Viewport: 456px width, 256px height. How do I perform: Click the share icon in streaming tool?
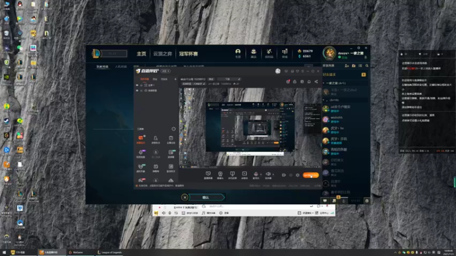[316, 81]
